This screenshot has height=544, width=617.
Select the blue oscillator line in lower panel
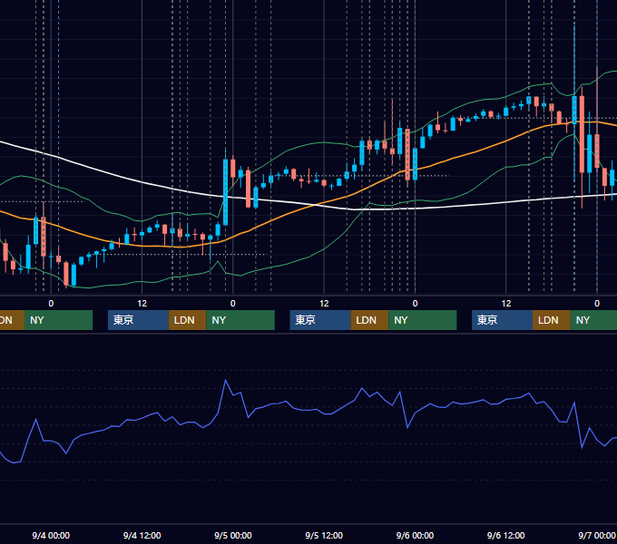(x=308, y=409)
